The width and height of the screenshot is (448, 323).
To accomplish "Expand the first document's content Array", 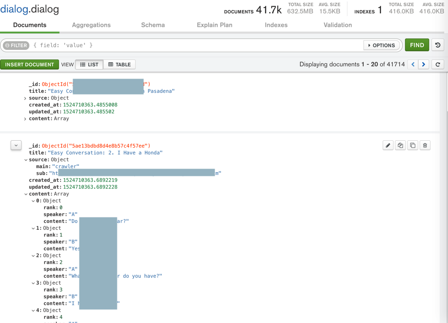I will pyautogui.click(x=25, y=119).
